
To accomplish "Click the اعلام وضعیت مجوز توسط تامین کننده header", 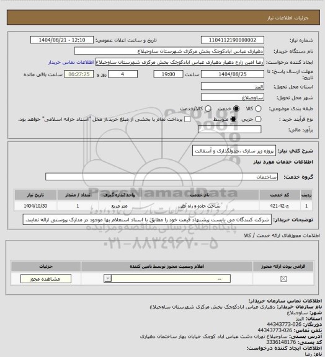I will (167, 266).
